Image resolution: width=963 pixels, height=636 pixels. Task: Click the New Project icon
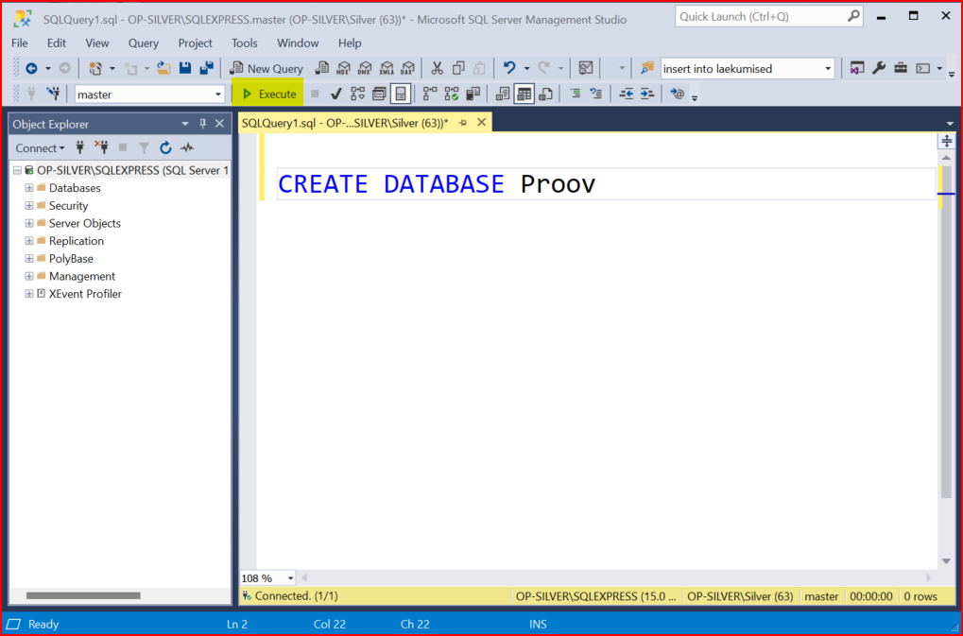95,68
